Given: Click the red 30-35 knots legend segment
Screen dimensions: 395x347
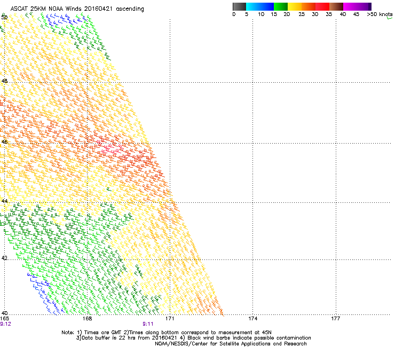Looking at the screenshot, I should 322,6.
